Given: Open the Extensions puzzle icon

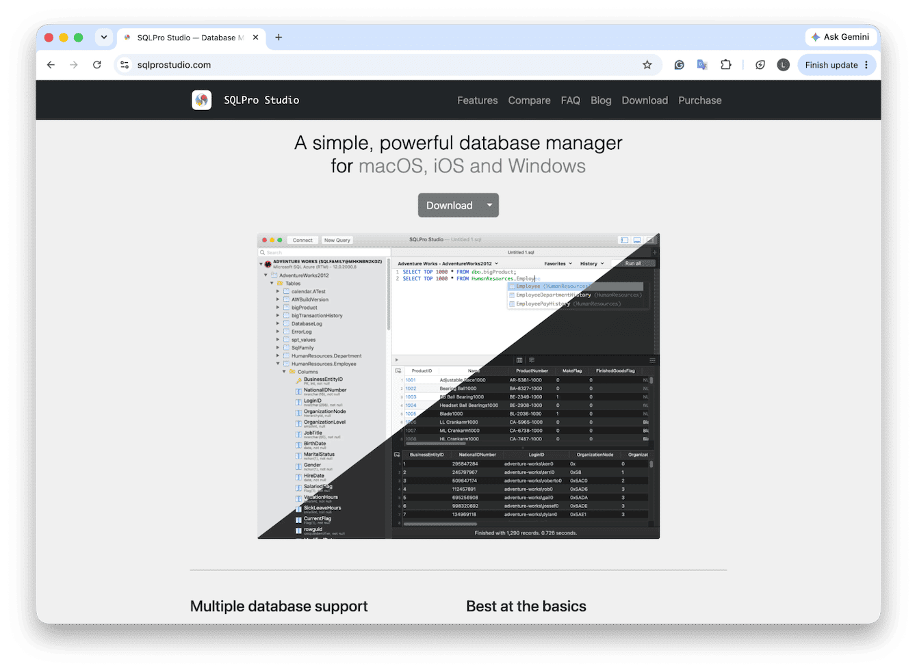Looking at the screenshot, I should (x=725, y=65).
